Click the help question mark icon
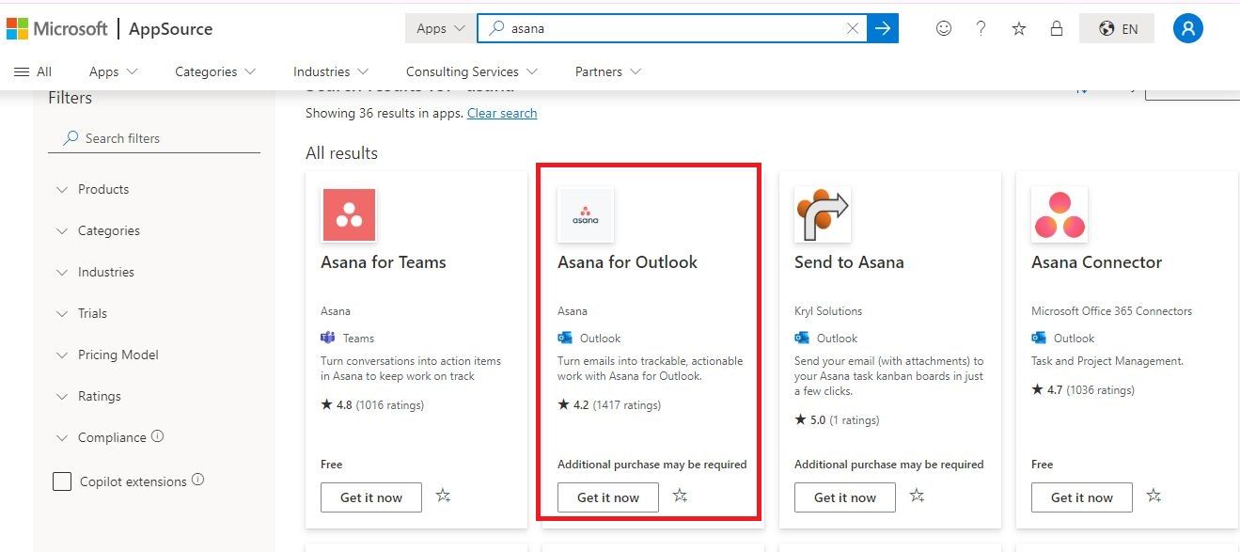The width and height of the screenshot is (1240, 552). pos(981,28)
